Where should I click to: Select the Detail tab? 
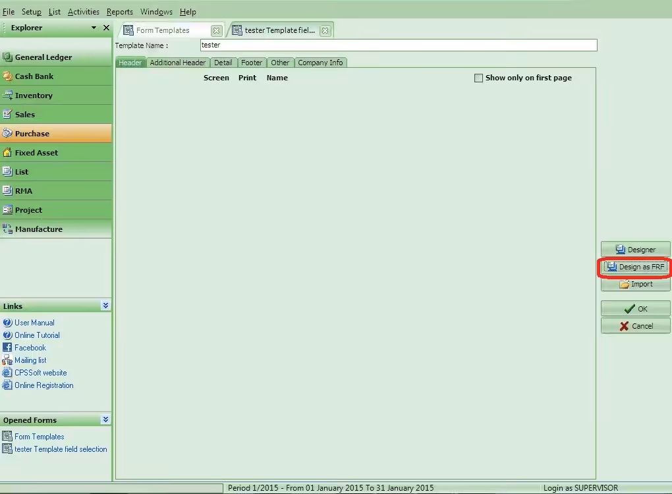coord(223,63)
